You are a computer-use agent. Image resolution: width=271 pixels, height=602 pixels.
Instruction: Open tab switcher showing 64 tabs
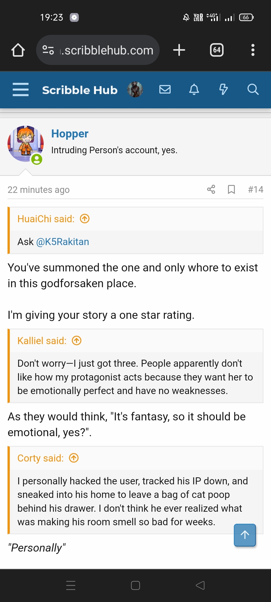point(217,50)
